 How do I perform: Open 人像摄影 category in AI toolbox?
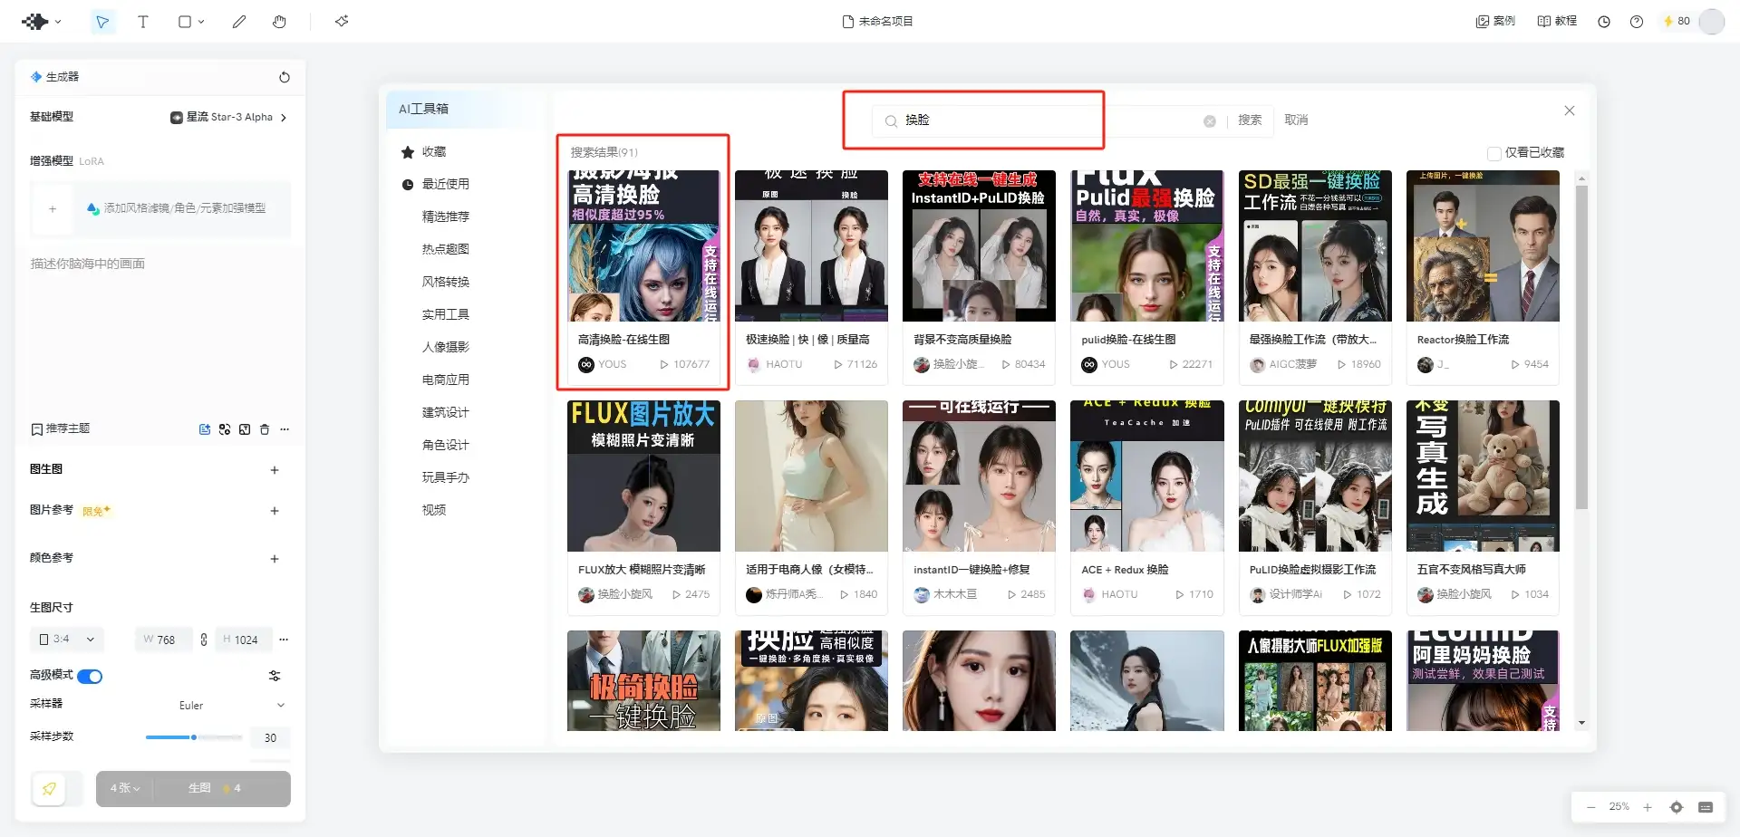tap(445, 347)
